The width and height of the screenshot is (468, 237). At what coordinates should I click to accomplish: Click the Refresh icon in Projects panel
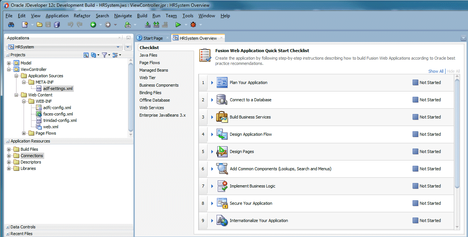pos(94,55)
